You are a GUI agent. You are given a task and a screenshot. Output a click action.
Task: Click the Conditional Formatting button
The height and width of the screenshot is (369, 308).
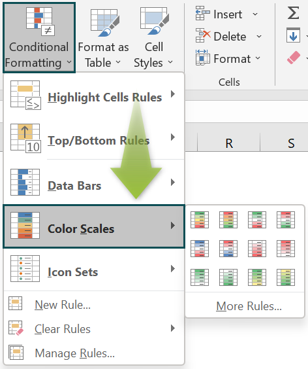[x=39, y=38]
